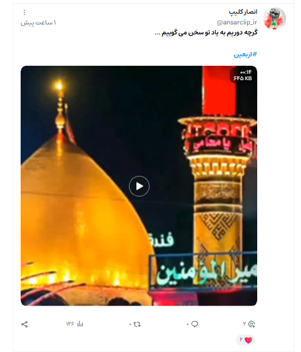Click the video duration and size badge
Image resolution: width=301 pixels, height=352 pixels.
243,75
